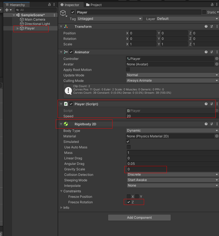219x236 pixels.
Task: Open Culling Mode dropdown Always Animate
Action: [x=172, y=80]
